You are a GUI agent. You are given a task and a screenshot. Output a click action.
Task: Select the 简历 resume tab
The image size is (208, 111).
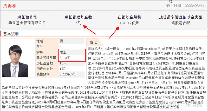pyautogui.click(x=94, y=43)
